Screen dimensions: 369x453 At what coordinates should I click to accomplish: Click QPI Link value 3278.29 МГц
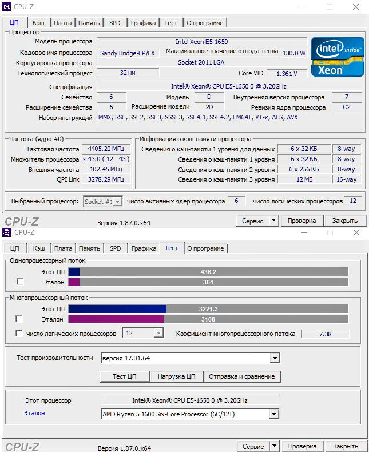[106, 179]
